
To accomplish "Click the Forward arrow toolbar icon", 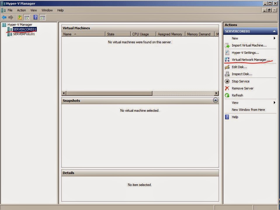I will tap(11, 17).
